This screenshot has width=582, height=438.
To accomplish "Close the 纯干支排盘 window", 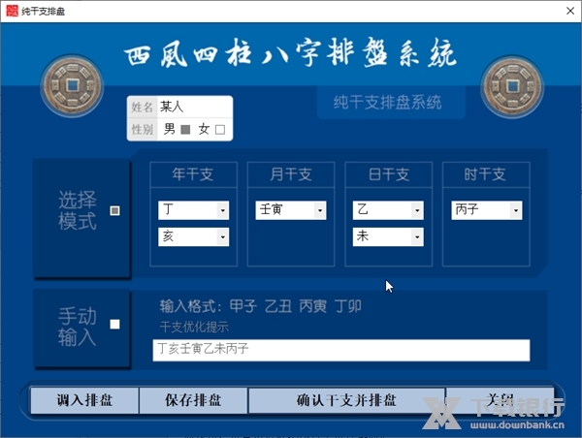I will 570,11.
